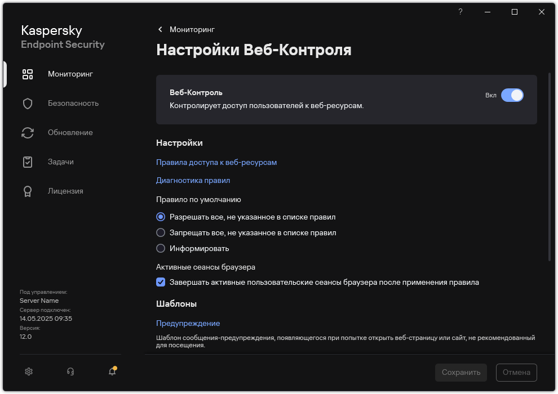Image resolution: width=558 pixels, height=394 pixels.
Task: Open 'Правила доступа к веб-ресурсам' link
Action: [216, 163]
